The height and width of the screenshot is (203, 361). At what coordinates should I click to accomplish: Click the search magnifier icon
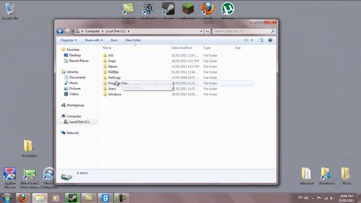273,31
